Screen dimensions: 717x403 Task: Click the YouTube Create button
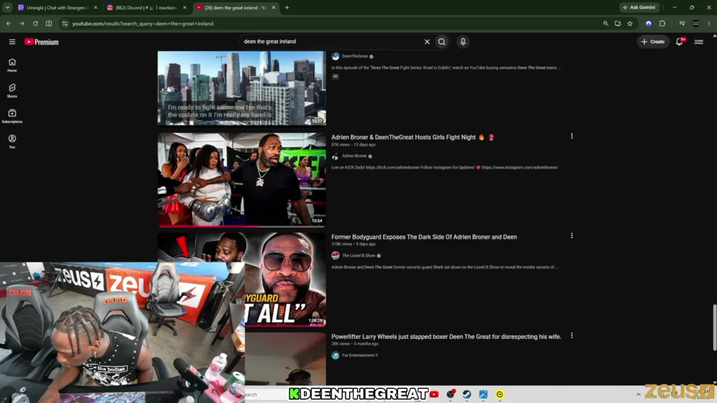(x=653, y=41)
